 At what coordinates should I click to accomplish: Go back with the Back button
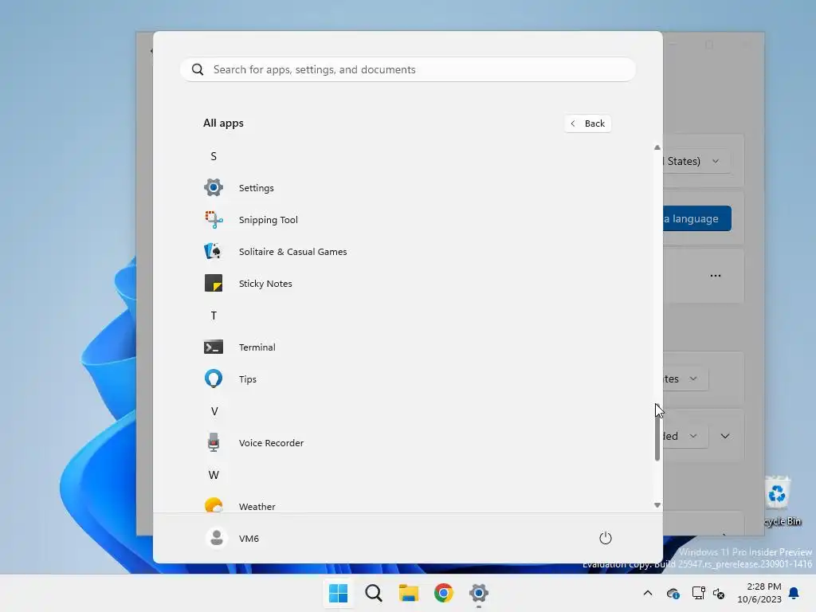tap(588, 124)
